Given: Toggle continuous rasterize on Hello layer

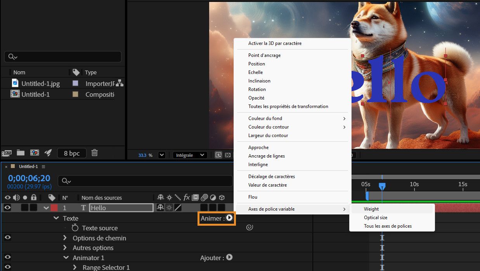Looking at the screenshot, I should pos(169,208).
